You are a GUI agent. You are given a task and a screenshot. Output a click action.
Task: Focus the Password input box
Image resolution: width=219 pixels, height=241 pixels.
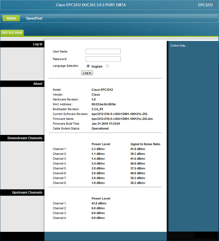(103, 59)
